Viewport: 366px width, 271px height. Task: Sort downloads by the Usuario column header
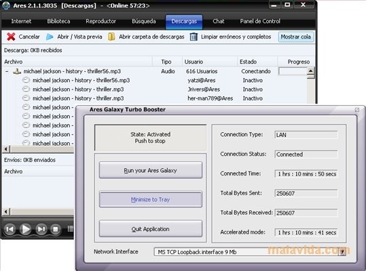(210, 62)
